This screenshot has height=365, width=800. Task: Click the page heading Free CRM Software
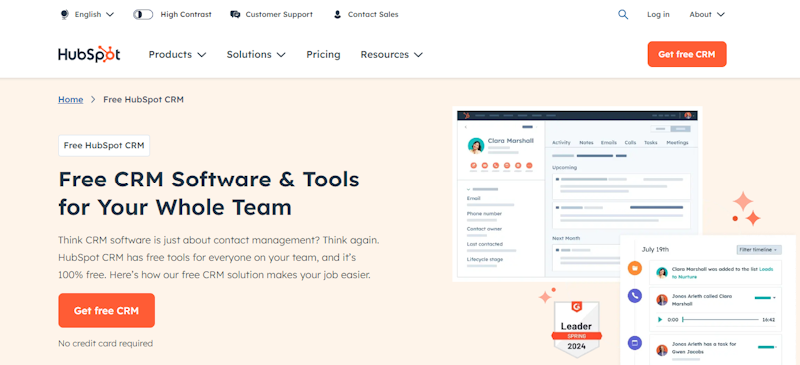pyautogui.click(x=208, y=193)
